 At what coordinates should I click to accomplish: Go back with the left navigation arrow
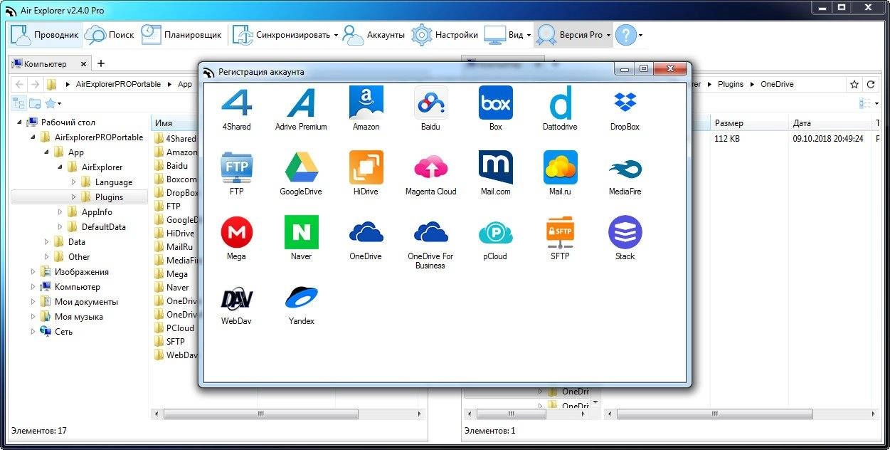[x=18, y=84]
